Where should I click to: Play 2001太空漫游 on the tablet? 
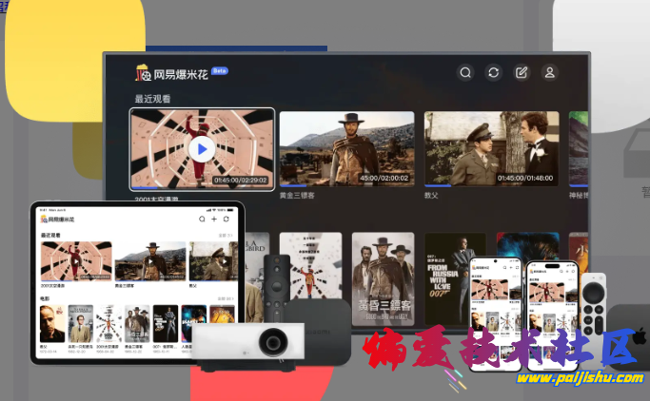75,259
